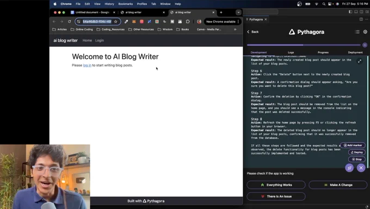The height and width of the screenshot is (209, 370).
Task: Click the Spotlight search icon in menu bar
Action: point(324,4)
